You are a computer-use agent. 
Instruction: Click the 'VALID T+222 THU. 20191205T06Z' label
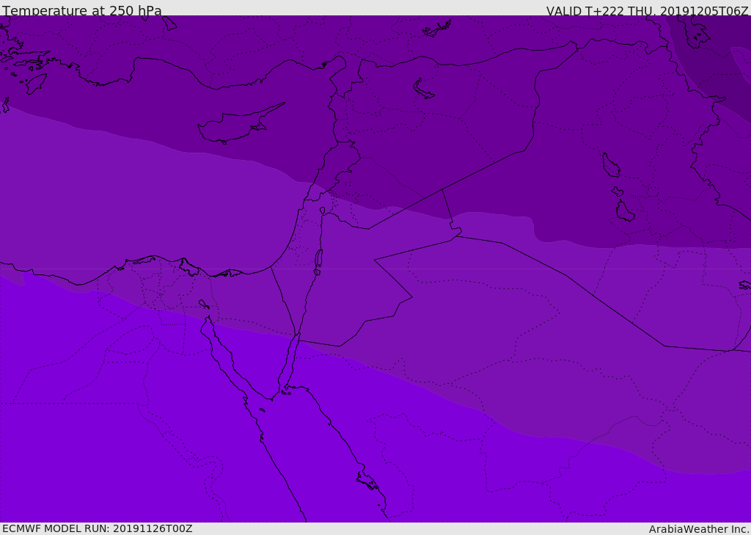647,11
